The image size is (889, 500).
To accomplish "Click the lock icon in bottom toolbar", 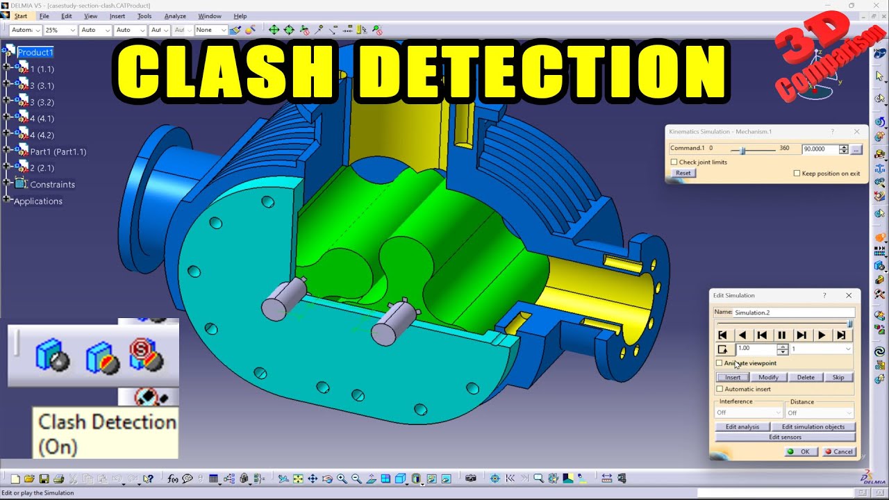I will 244,478.
